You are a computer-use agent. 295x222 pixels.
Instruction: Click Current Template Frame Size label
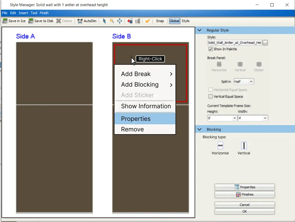[x=229, y=106]
